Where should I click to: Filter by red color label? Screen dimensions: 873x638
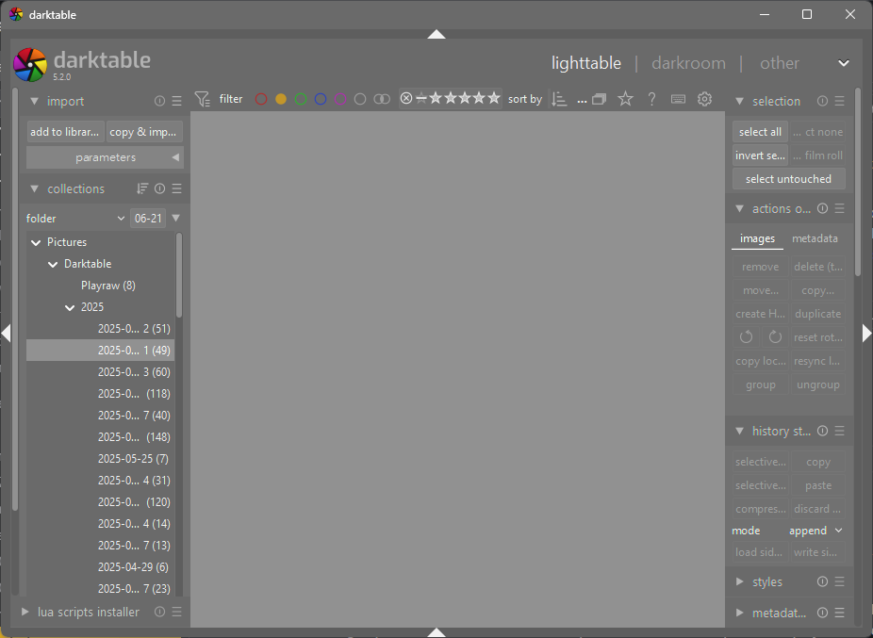tap(260, 99)
